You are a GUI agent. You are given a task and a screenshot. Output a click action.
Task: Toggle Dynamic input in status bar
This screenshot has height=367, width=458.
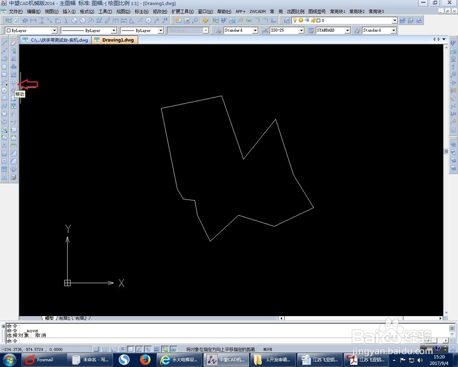(148, 349)
